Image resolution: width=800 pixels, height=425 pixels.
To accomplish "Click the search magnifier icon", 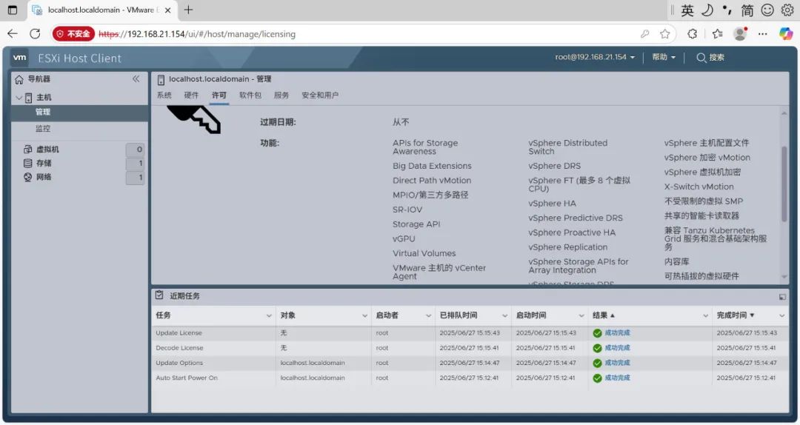I will (701, 58).
